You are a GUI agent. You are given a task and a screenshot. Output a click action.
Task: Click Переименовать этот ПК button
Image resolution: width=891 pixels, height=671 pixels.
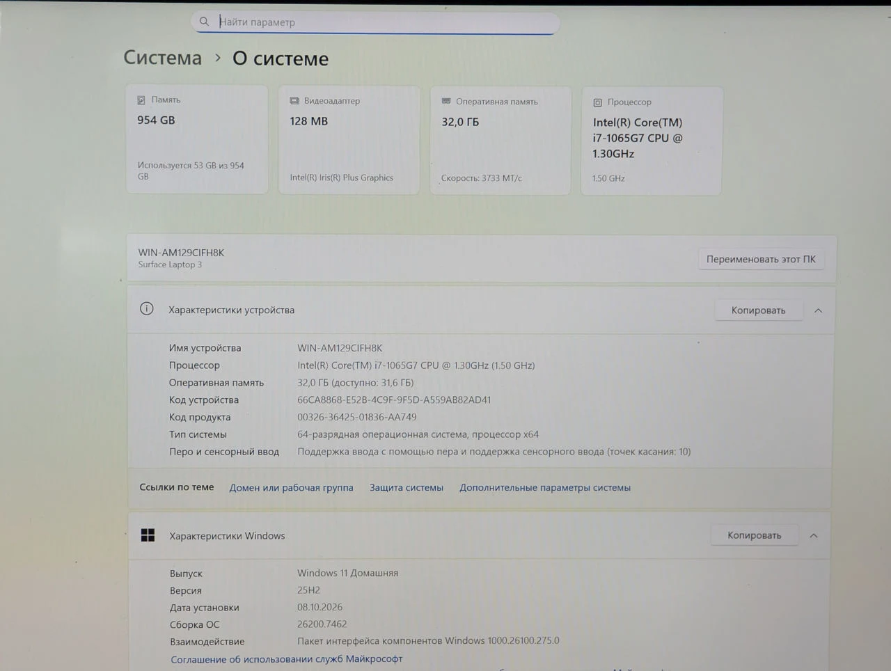click(761, 259)
